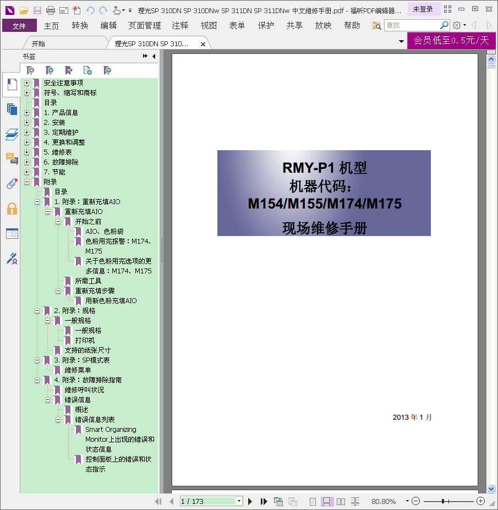Click the Redo arrow icon

103,10
